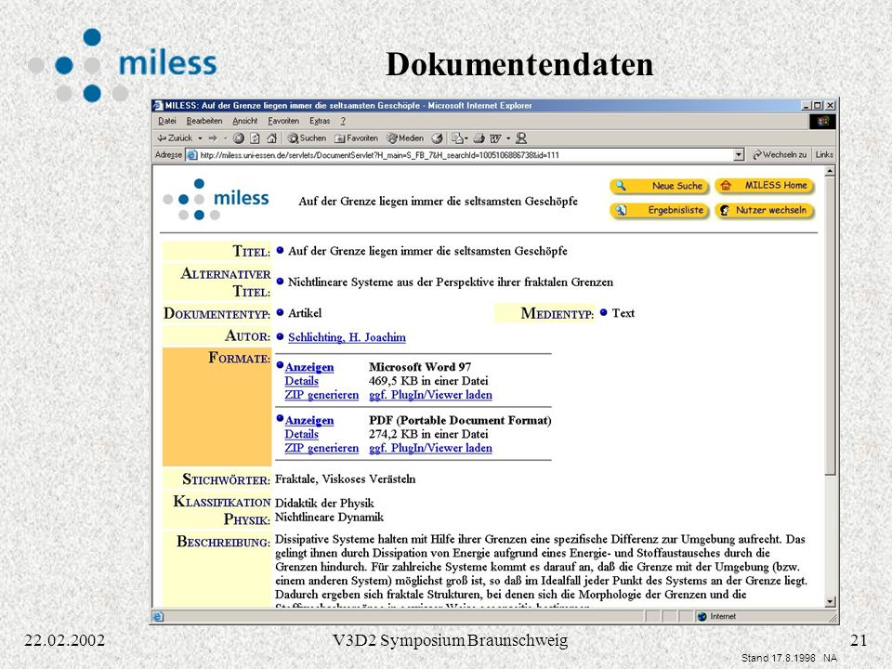Select text 'Fraktale, Viskoses Verästeln'

tap(345, 479)
